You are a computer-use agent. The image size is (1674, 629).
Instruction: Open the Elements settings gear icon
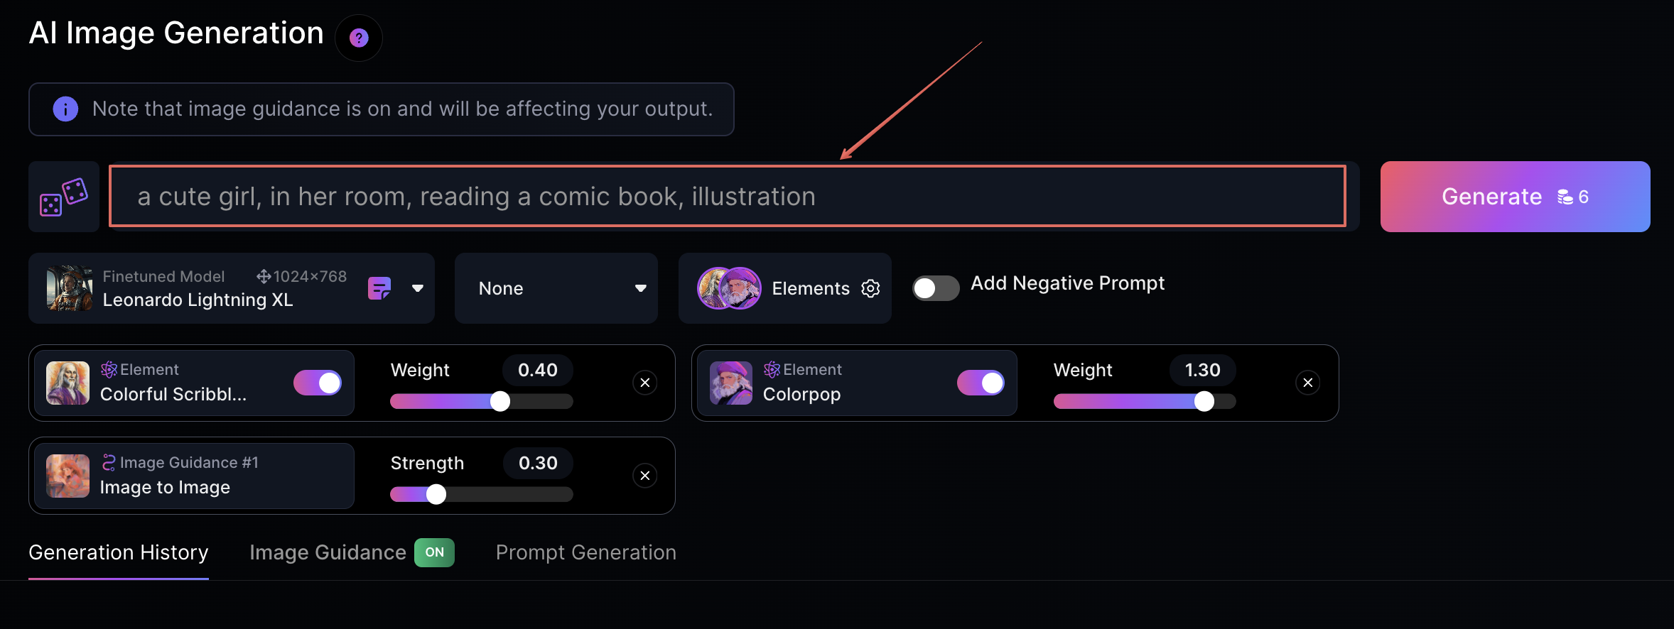[x=870, y=288]
